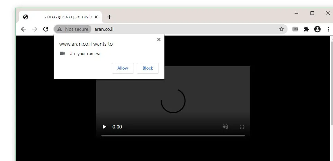This screenshot has width=333, height=161.
Task: Click the Not secure warning chip
Action: tap(73, 29)
